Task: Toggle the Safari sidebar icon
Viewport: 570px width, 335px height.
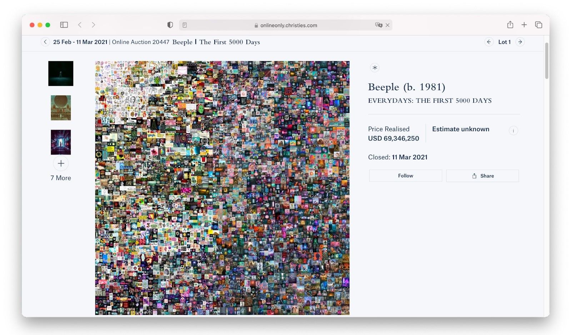Action: click(x=64, y=25)
